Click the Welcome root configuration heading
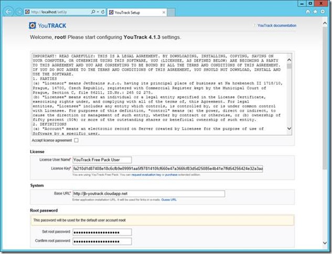Viewport: 332px width, 254px height. [105, 37]
